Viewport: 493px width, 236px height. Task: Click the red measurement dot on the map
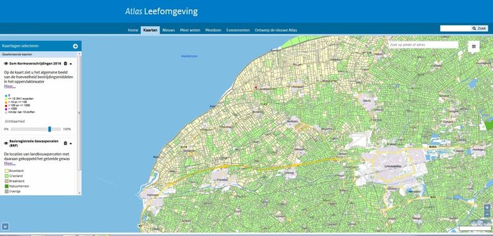click(x=255, y=88)
